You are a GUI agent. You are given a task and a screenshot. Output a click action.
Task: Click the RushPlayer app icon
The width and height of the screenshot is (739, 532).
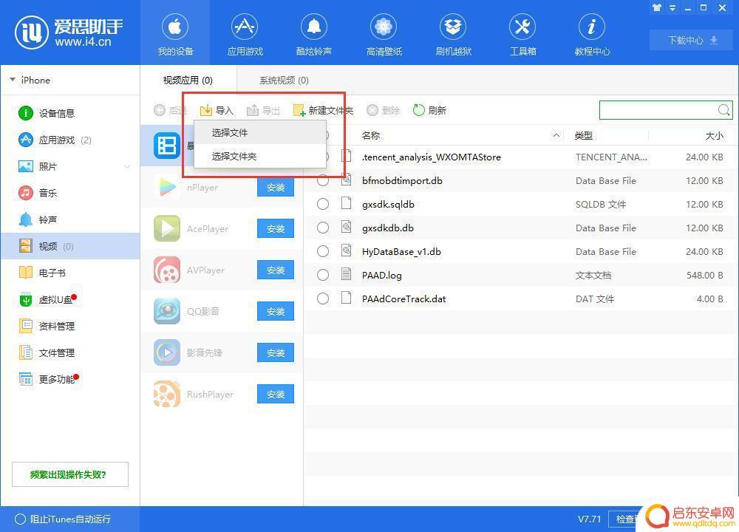point(167,394)
